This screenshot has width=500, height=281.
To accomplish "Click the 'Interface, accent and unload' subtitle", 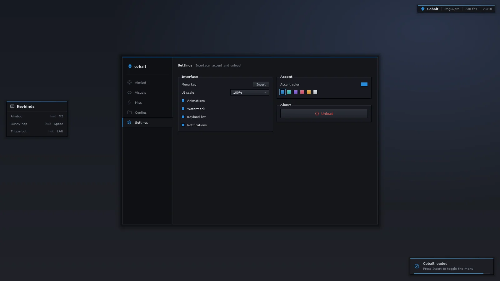I will click(x=218, y=66).
